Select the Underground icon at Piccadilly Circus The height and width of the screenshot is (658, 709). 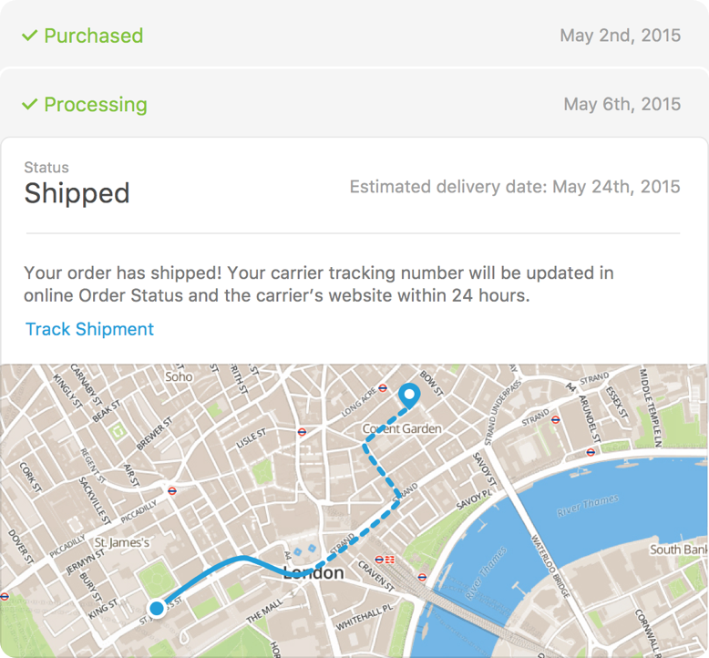click(172, 489)
